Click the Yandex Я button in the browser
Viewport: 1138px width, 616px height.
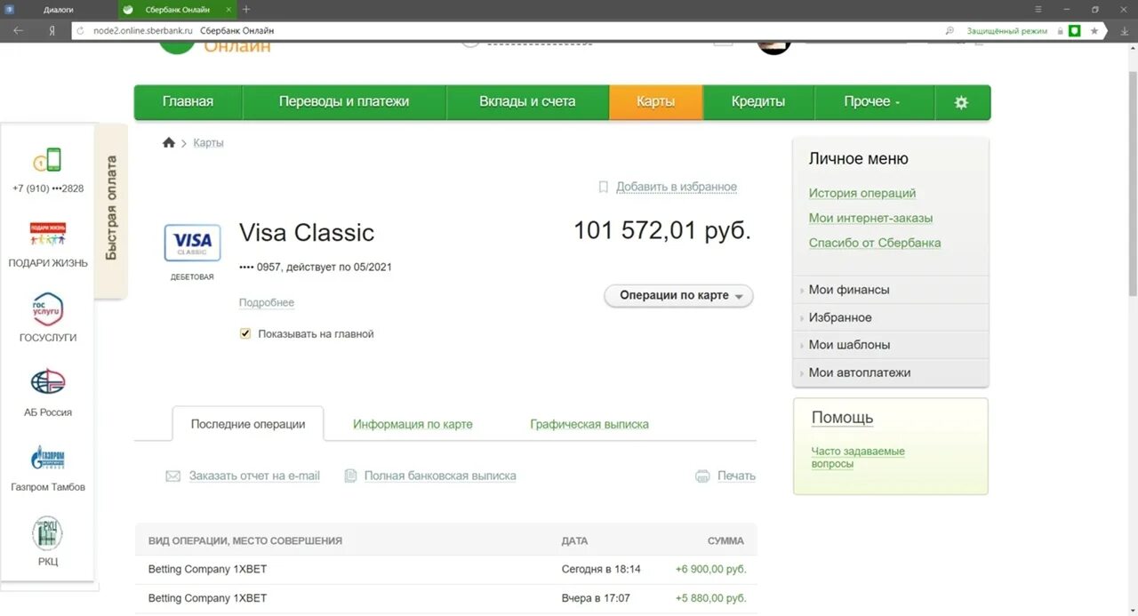coord(52,30)
